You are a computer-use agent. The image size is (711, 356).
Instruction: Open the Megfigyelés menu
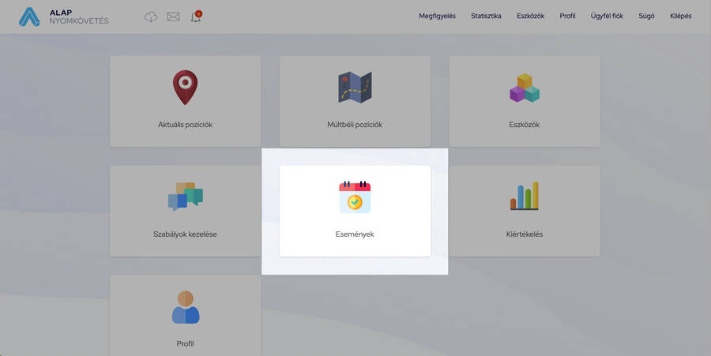pyautogui.click(x=437, y=16)
